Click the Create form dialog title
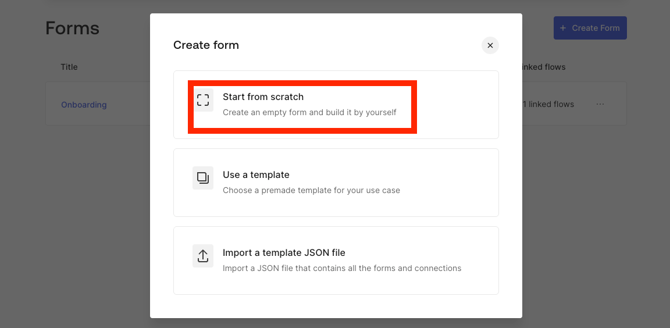The height and width of the screenshot is (328, 670). [206, 45]
